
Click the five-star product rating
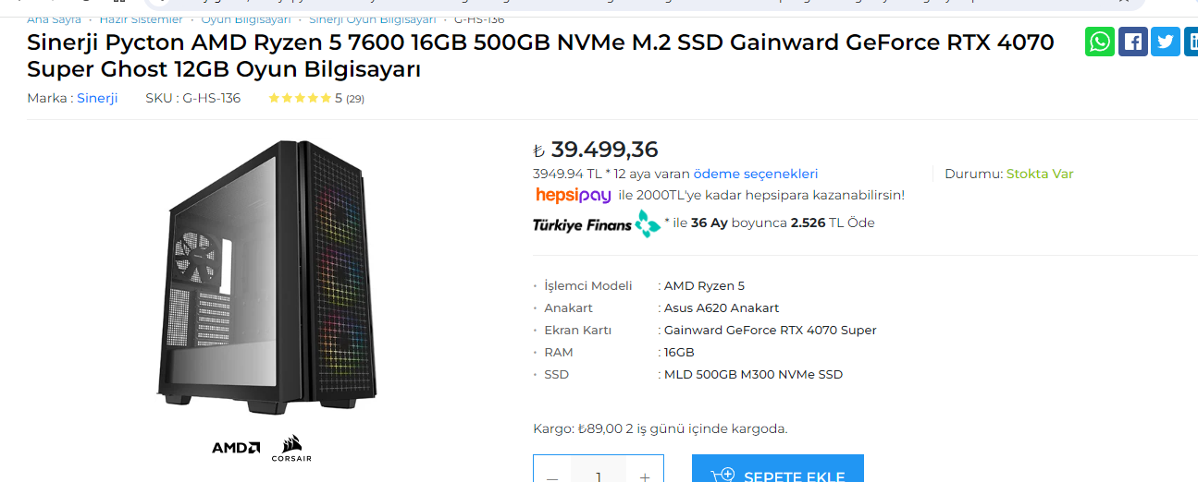(300, 98)
